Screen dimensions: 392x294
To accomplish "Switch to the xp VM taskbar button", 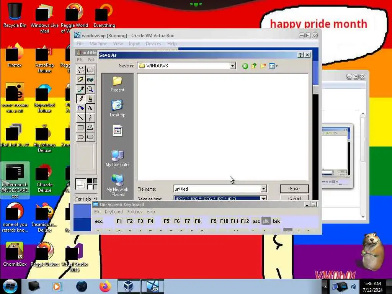I will tap(153, 286).
